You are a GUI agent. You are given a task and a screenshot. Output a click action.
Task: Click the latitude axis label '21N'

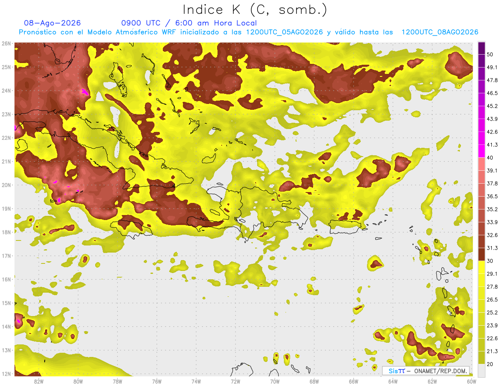click(x=6, y=161)
